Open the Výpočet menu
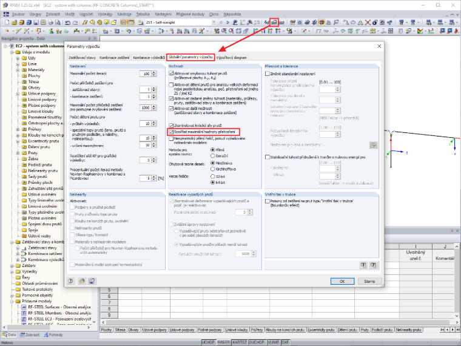 pyautogui.click(x=86, y=14)
